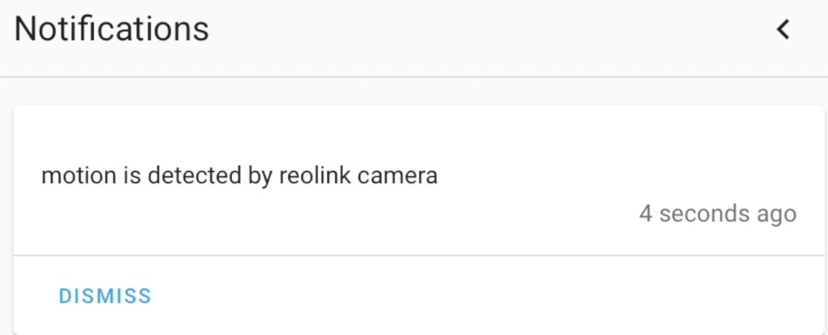Collapse the notifications drawer using the left arrow
Screen dimensions: 828x335
pyautogui.click(x=784, y=29)
